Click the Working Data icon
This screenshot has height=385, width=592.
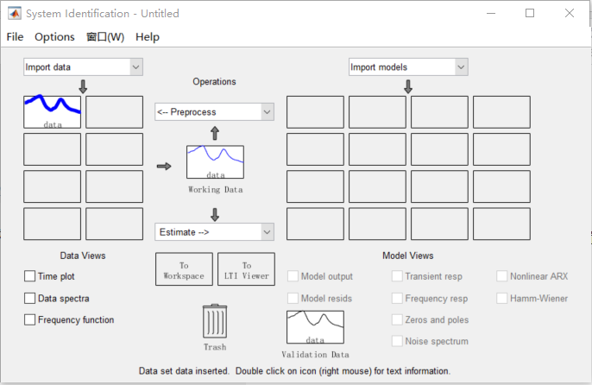click(215, 161)
